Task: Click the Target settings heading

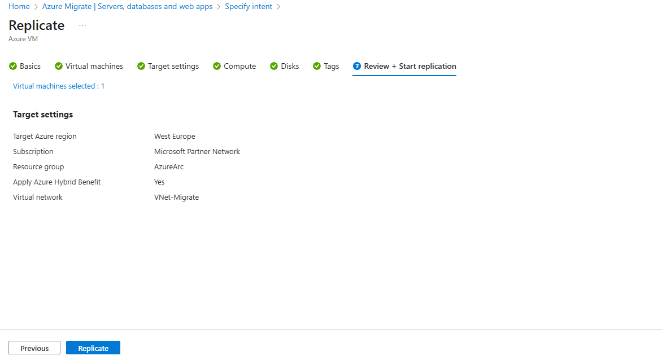Action: pos(42,114)
